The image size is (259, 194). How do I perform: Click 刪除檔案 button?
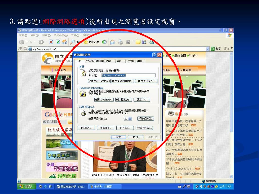pos(123,100)
